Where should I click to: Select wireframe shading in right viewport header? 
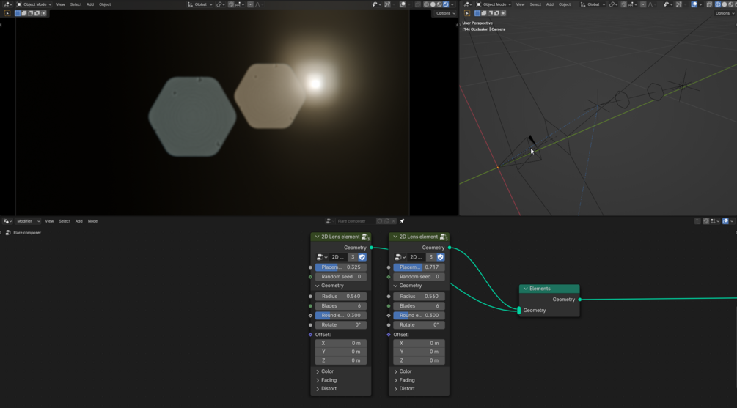[716, 4]
